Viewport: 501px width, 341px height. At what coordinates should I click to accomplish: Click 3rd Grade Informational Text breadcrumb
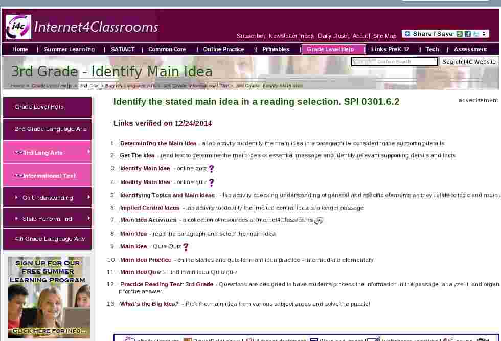tap(196, 86)
